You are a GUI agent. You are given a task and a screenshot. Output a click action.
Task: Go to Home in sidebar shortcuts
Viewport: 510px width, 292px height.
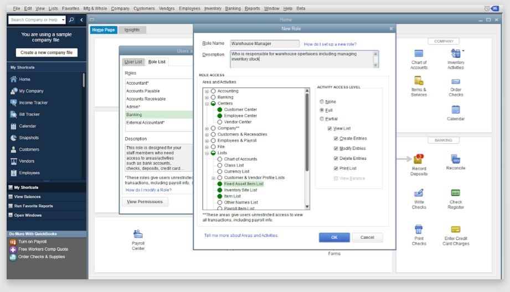click(x=24, y=79)
